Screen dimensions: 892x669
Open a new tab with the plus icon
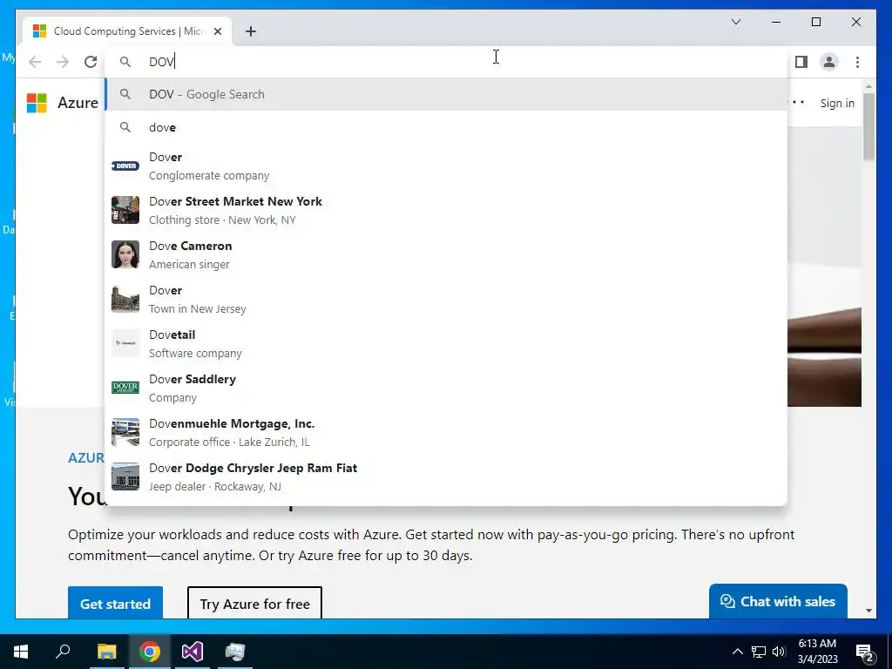251,31
